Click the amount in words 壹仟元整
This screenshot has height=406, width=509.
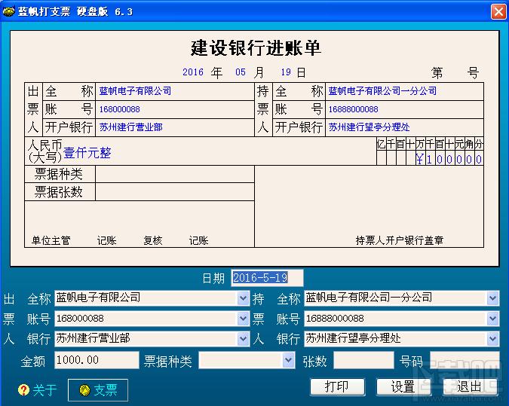[87, 153]
